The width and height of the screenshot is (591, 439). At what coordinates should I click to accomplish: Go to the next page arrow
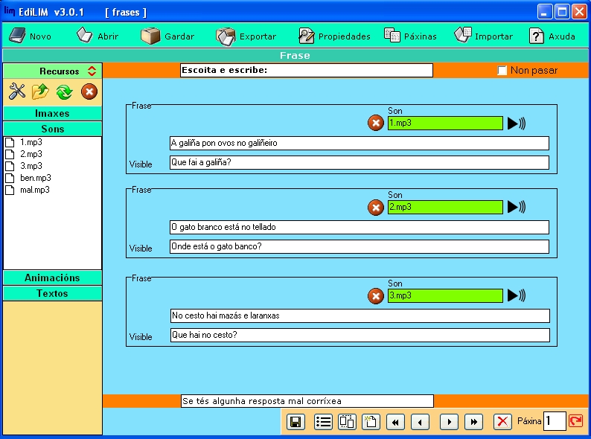click(448, 422)
